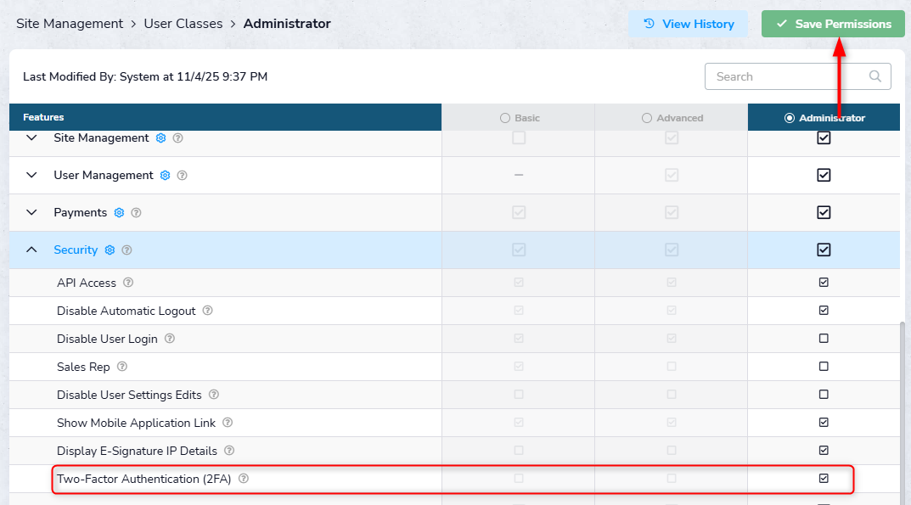
Task: Select the Basic column radio button
Action: [505, 118]
